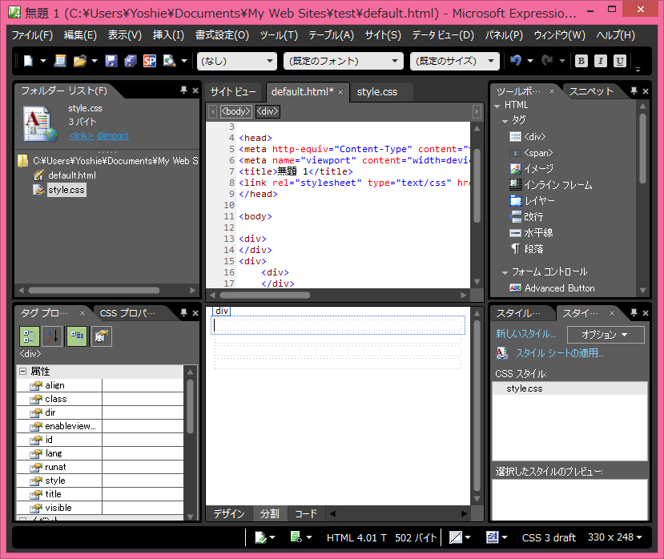Click the Save icon in the toolbar
Image resolution: width=664 pixels, height=559 pixels.
click(111, 61)
